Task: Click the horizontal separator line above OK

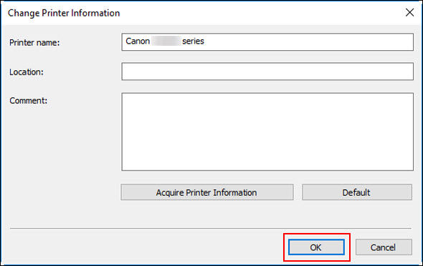Action: coord(211,229)
